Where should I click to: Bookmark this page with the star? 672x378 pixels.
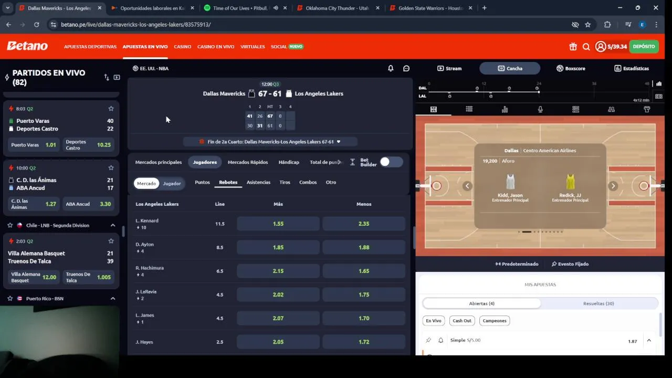point(587,25)
